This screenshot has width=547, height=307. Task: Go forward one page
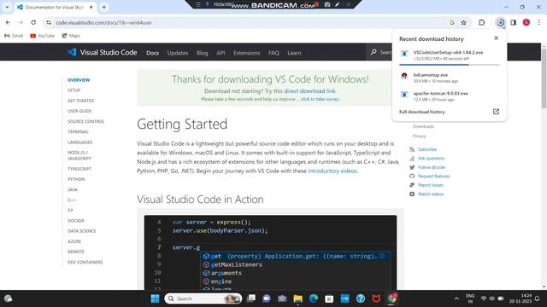(21, 22)
